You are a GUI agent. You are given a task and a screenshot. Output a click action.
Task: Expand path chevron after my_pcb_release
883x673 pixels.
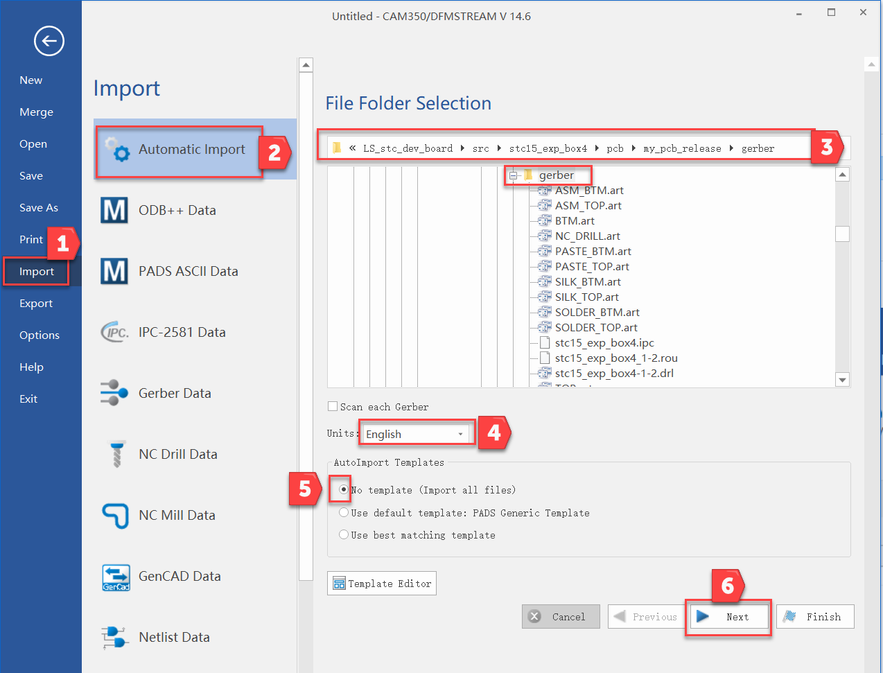click(x=731, y=148)
